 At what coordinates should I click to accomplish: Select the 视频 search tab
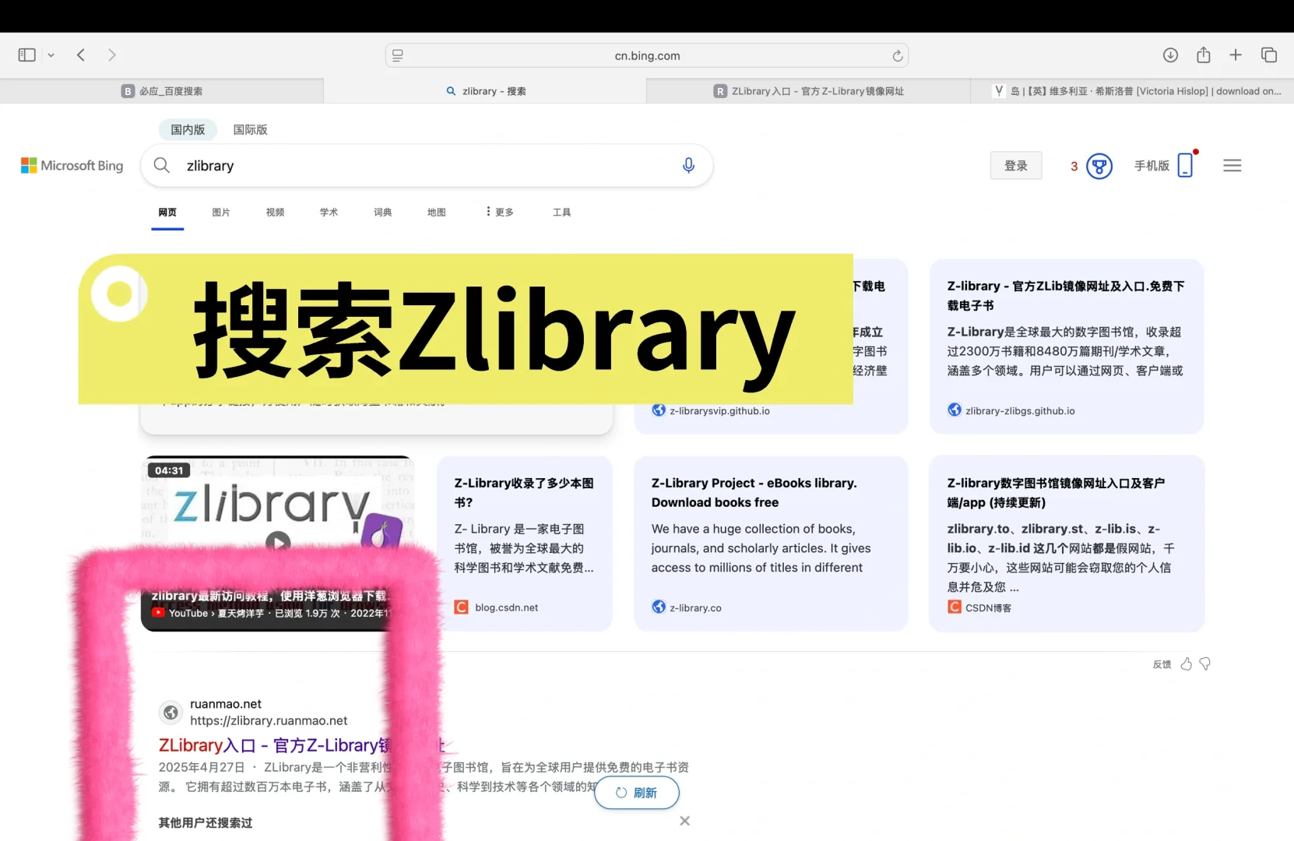pyautogui.click(x=275, y=213)
